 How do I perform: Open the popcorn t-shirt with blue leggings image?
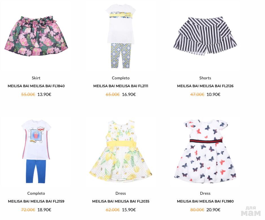36,151
